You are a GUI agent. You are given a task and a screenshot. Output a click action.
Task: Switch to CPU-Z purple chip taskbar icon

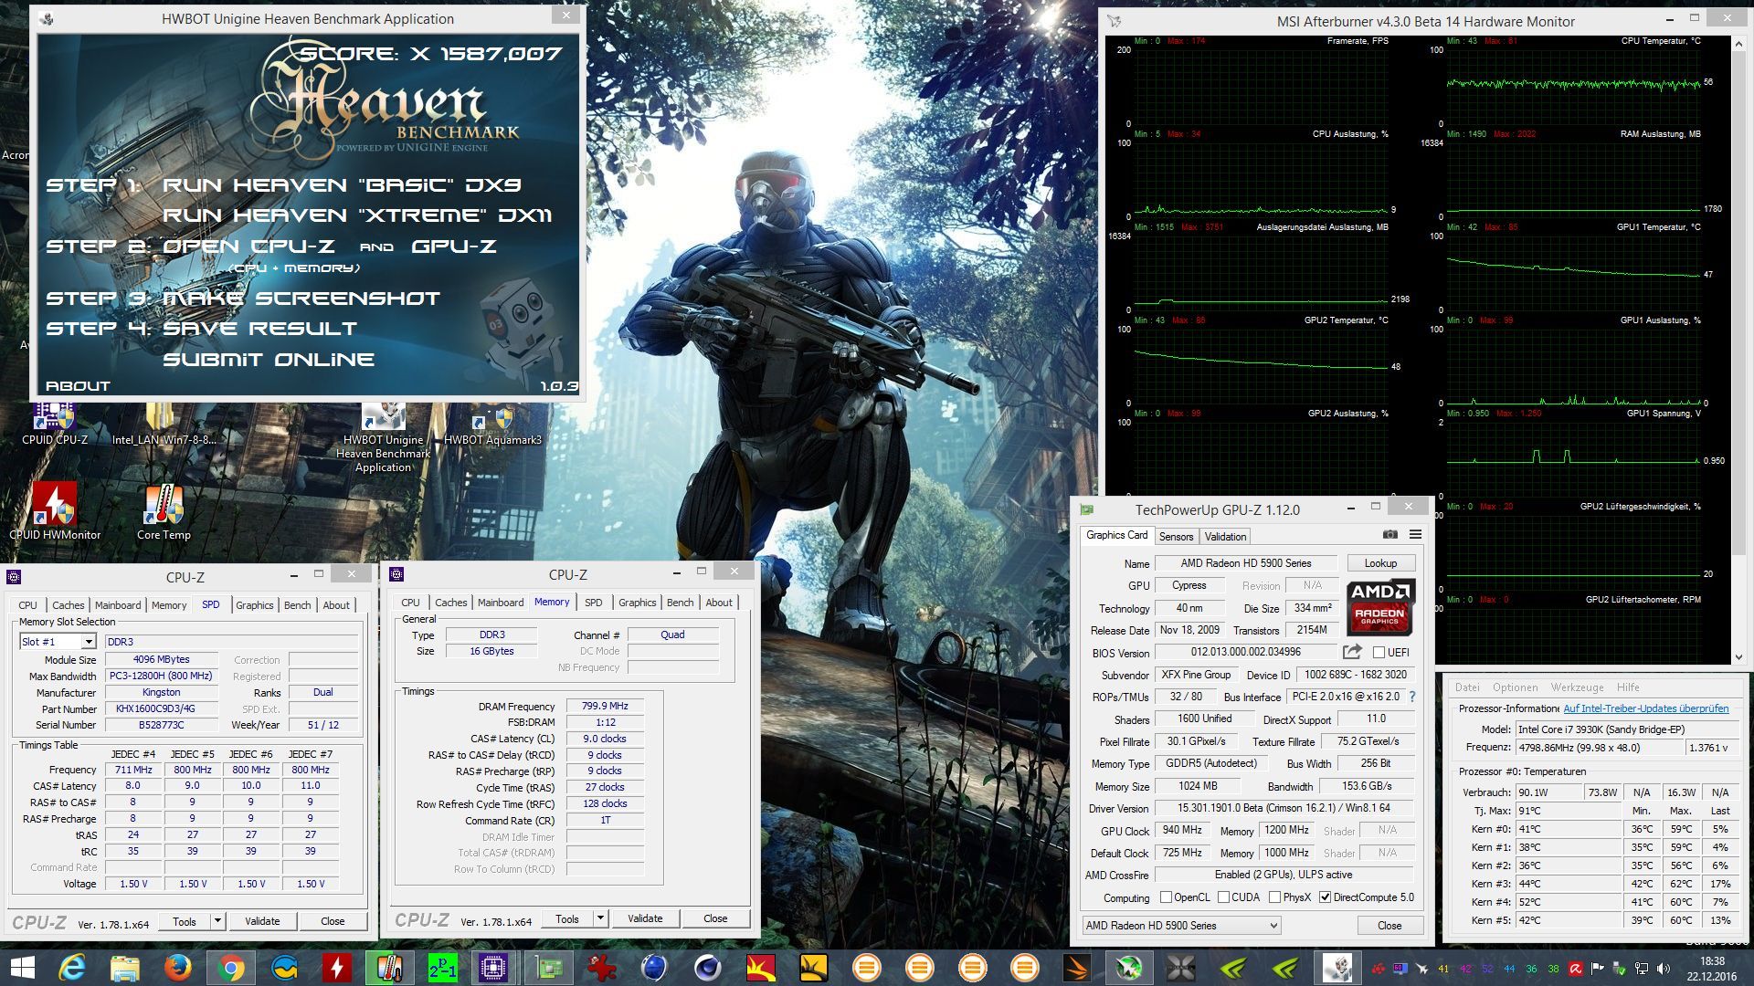click(494, 967)
